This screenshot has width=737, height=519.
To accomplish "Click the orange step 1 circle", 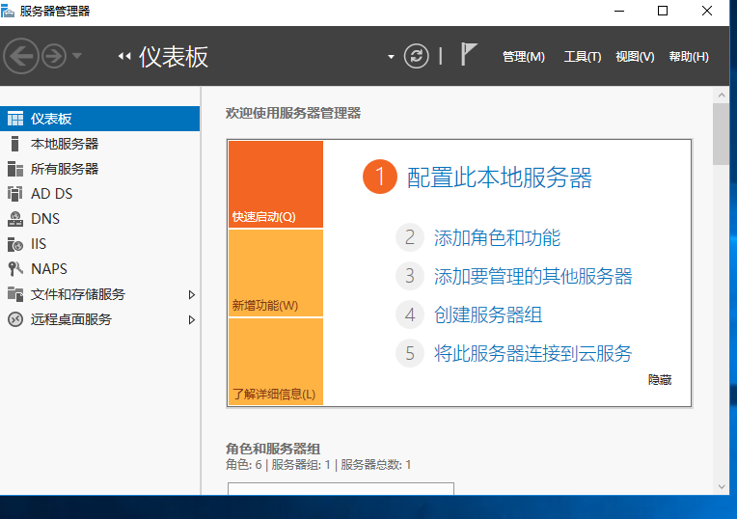I will click(380, 177).
